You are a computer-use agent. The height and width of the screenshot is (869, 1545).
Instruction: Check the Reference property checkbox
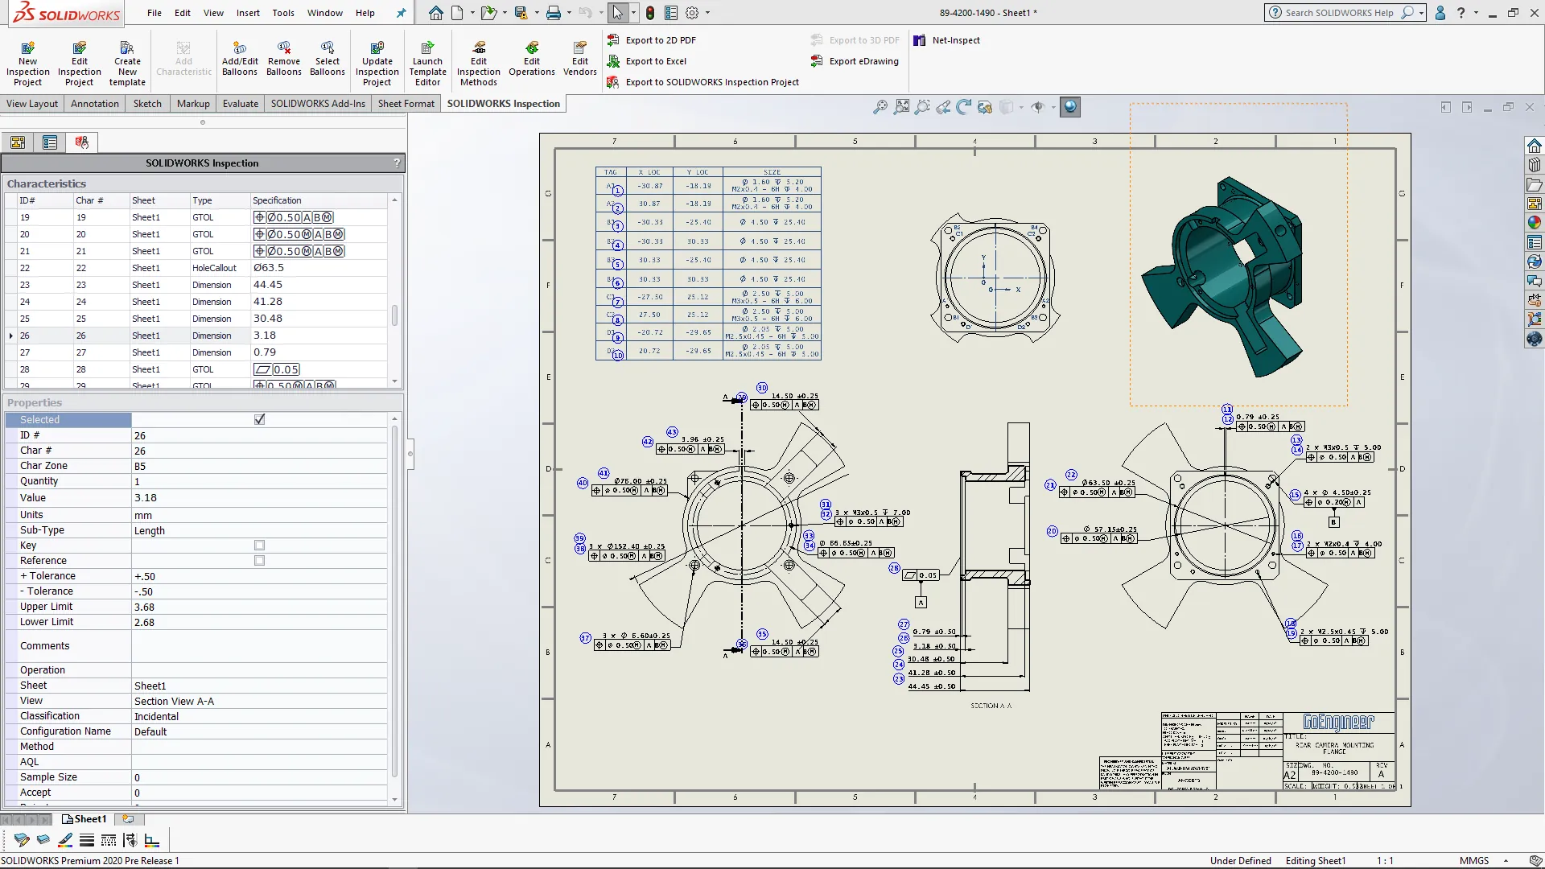click(259, 561)
